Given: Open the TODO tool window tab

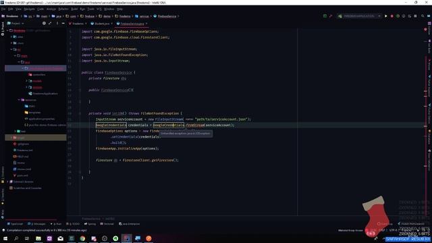Looking at the screenshot, I should (73, 224).
